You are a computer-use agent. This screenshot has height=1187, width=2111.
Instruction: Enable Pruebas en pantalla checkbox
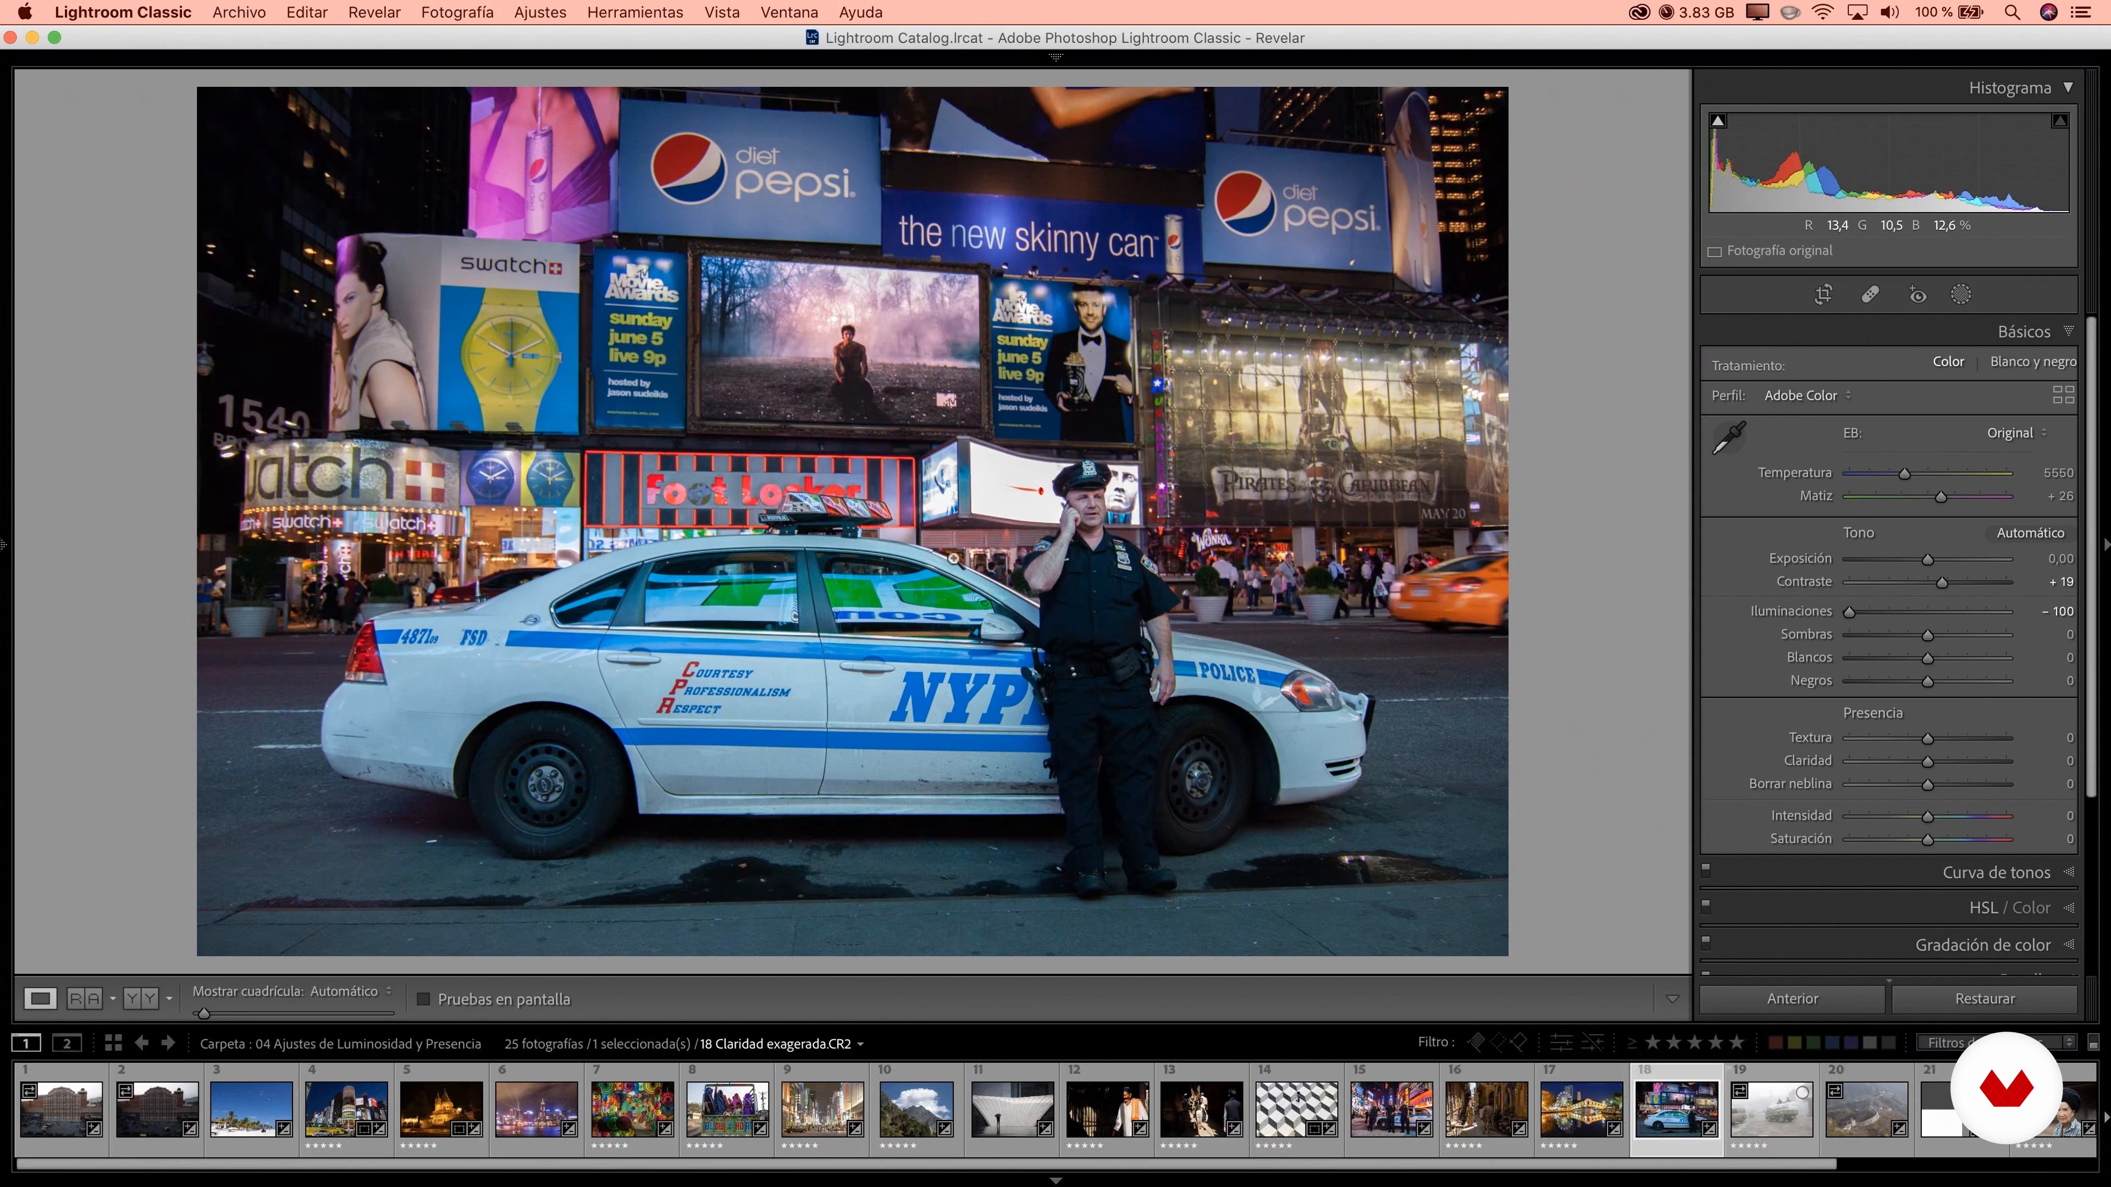point(424,999)
